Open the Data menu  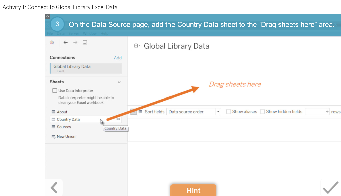coord(61,33)
